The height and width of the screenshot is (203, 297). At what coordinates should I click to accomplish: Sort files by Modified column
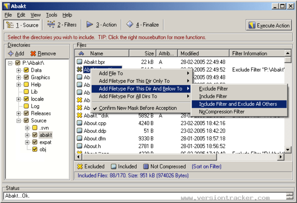pyautogui.click(x=204, y=53)
